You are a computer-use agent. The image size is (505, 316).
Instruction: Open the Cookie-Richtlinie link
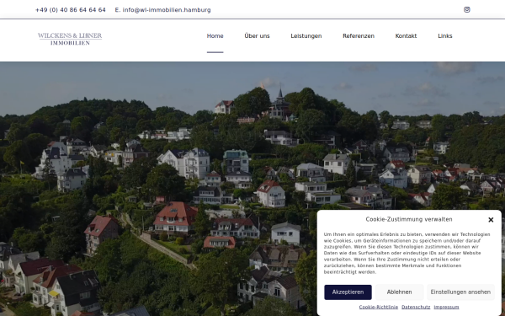(379, 307)
